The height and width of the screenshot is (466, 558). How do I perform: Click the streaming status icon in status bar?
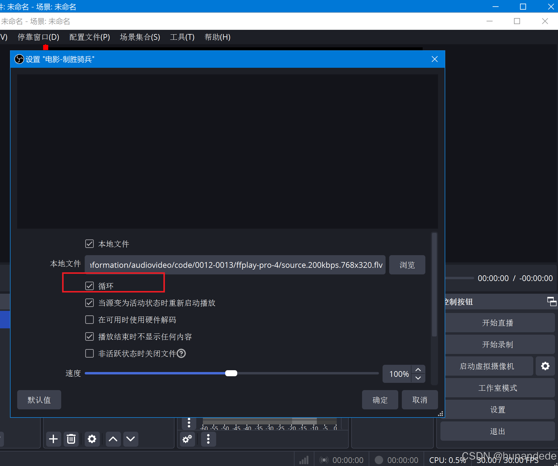[324, 460]
